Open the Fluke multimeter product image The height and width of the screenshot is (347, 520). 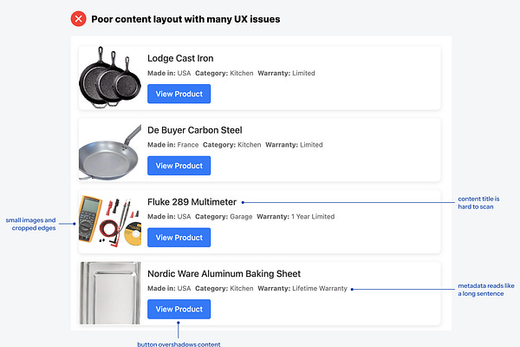point(109,221)
